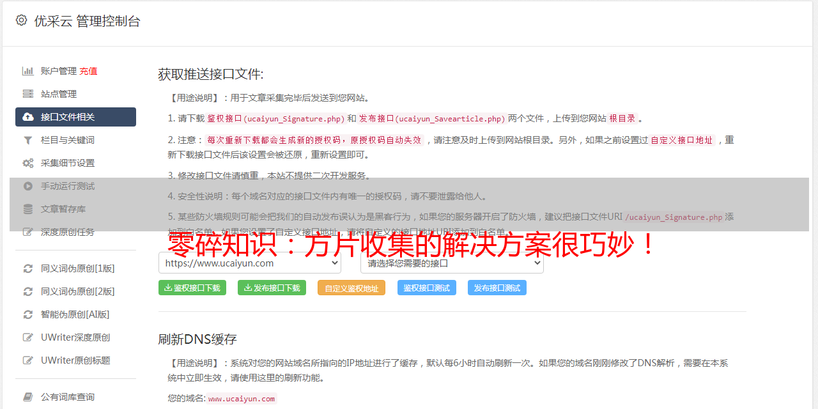818x409 pixels.
Task: Click the book icon next to 公有词库查询
Action: [x=28, y=397]
